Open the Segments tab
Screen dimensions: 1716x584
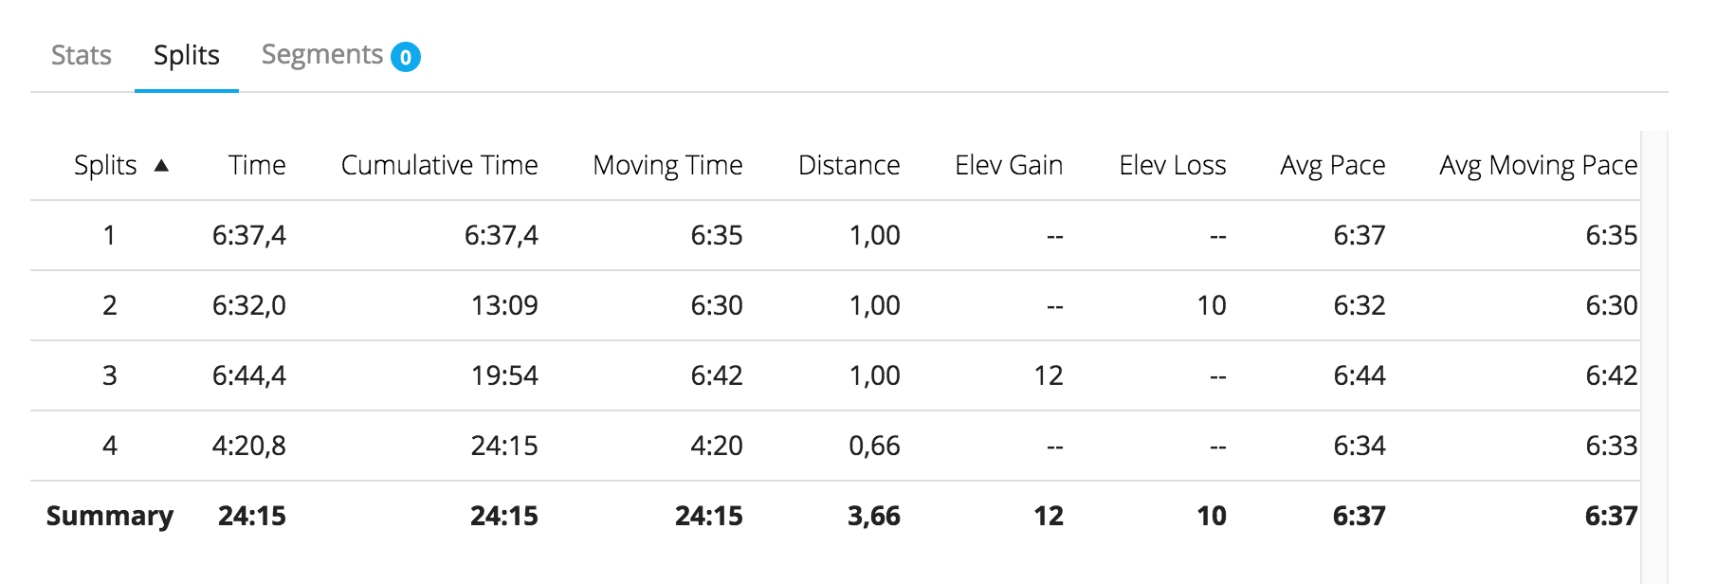coord(322,55)
